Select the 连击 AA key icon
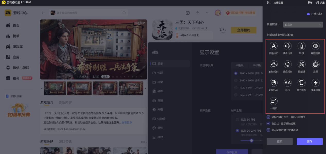The width and height of the screenshot is (326, 154). (x=287, y=83)
